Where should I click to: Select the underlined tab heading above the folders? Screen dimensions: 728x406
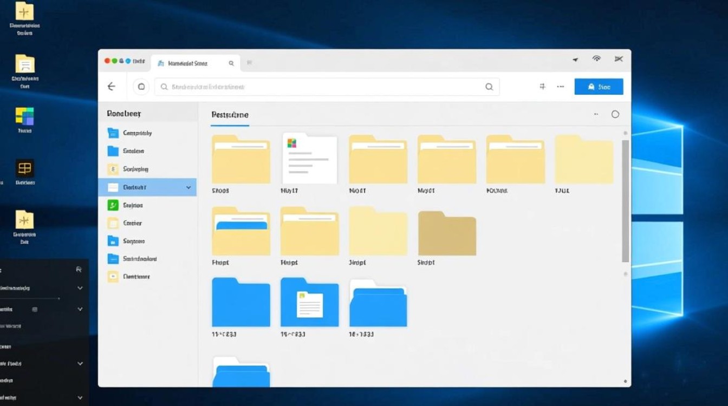coord(230,115)
